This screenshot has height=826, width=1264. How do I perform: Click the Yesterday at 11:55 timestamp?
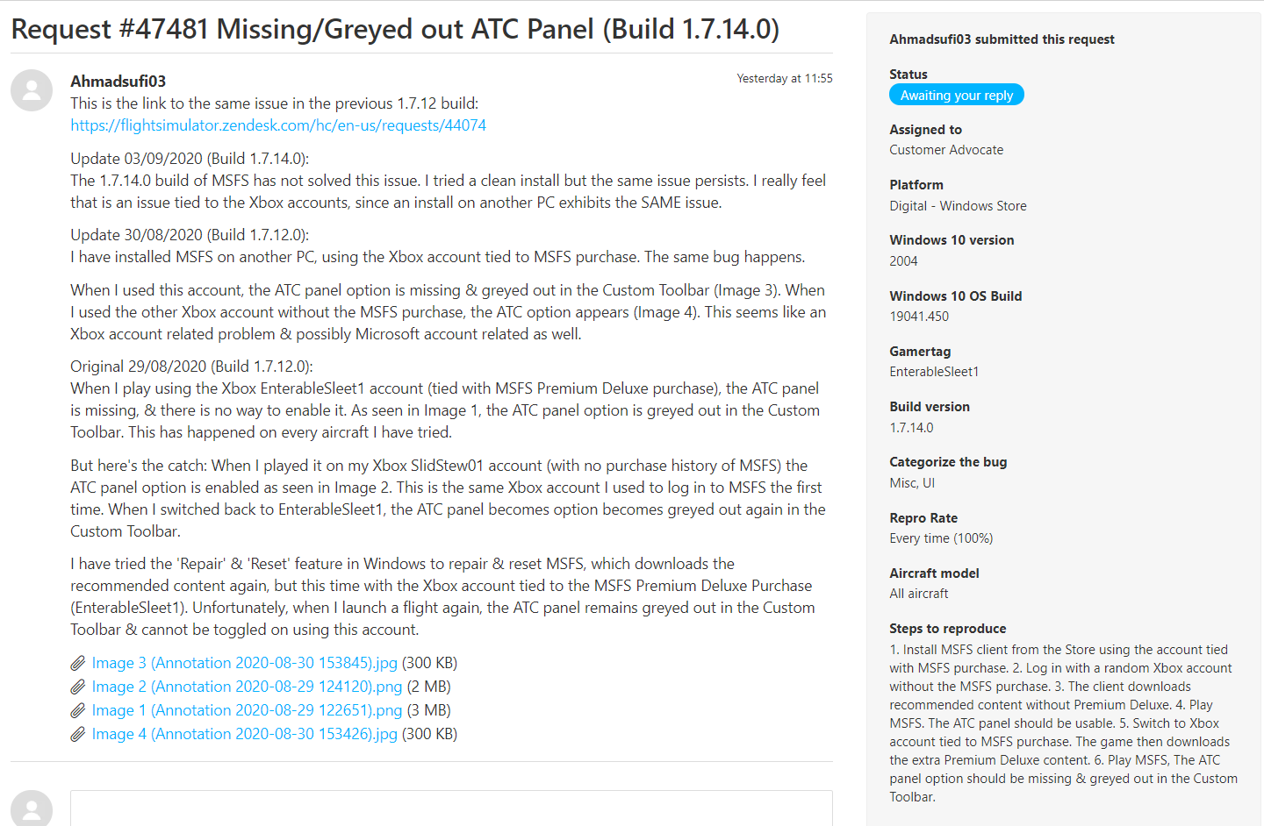click(784, 78)
